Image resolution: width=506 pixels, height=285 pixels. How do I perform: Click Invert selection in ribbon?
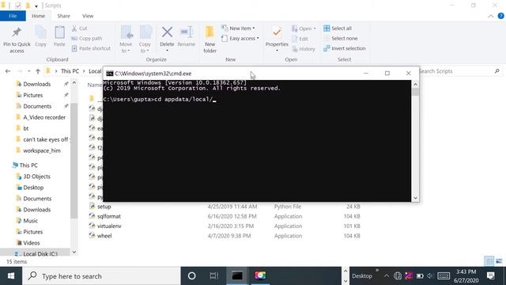[345, 48]
